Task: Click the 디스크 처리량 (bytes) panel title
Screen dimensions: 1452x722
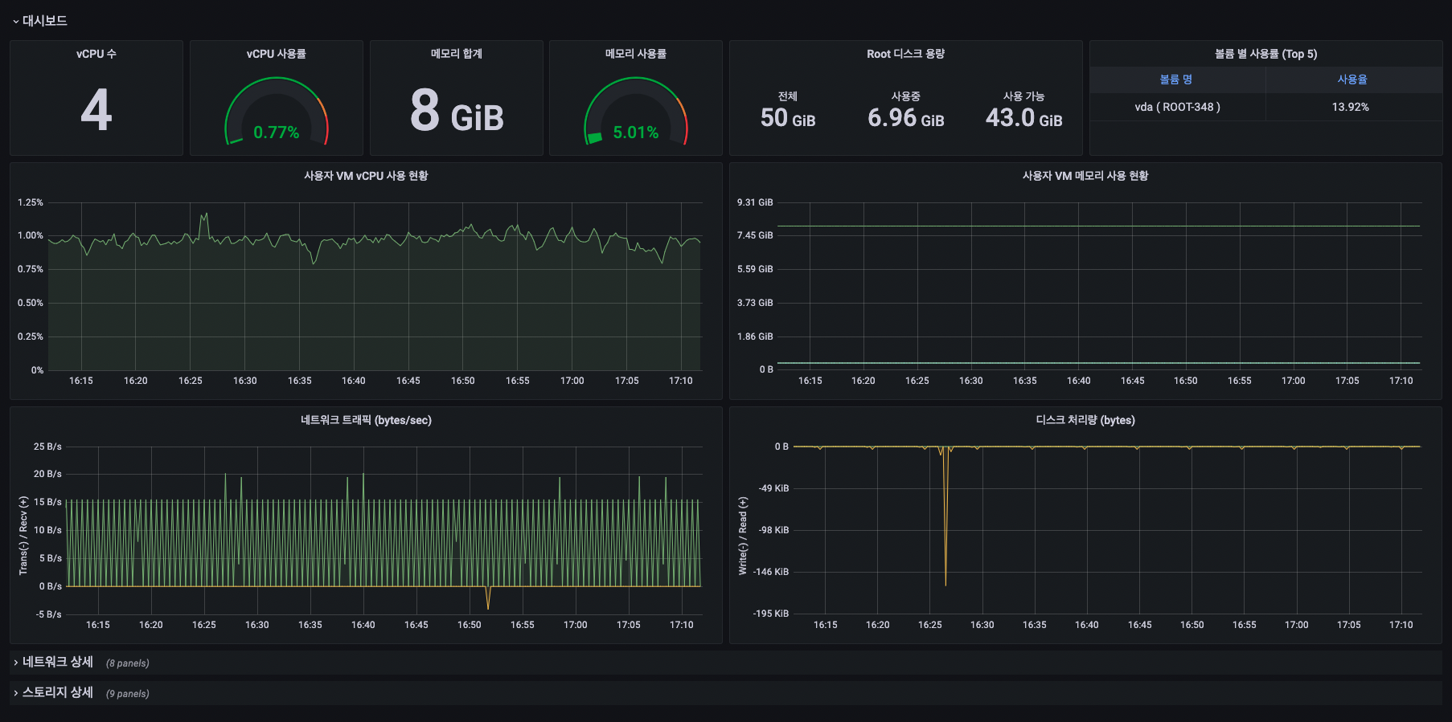Action: coord(1085,420)
